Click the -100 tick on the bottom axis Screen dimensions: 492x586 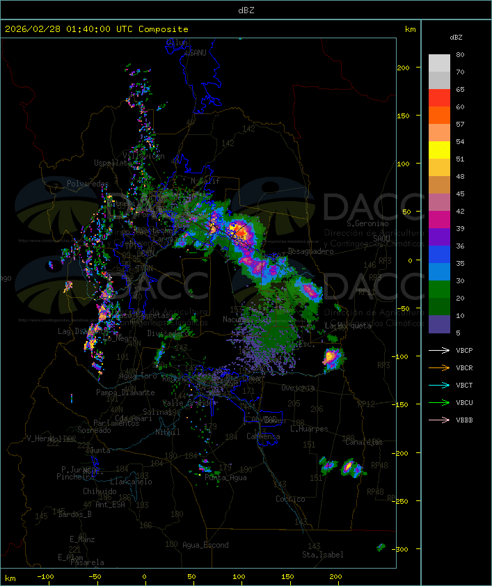tap(45, 577)
